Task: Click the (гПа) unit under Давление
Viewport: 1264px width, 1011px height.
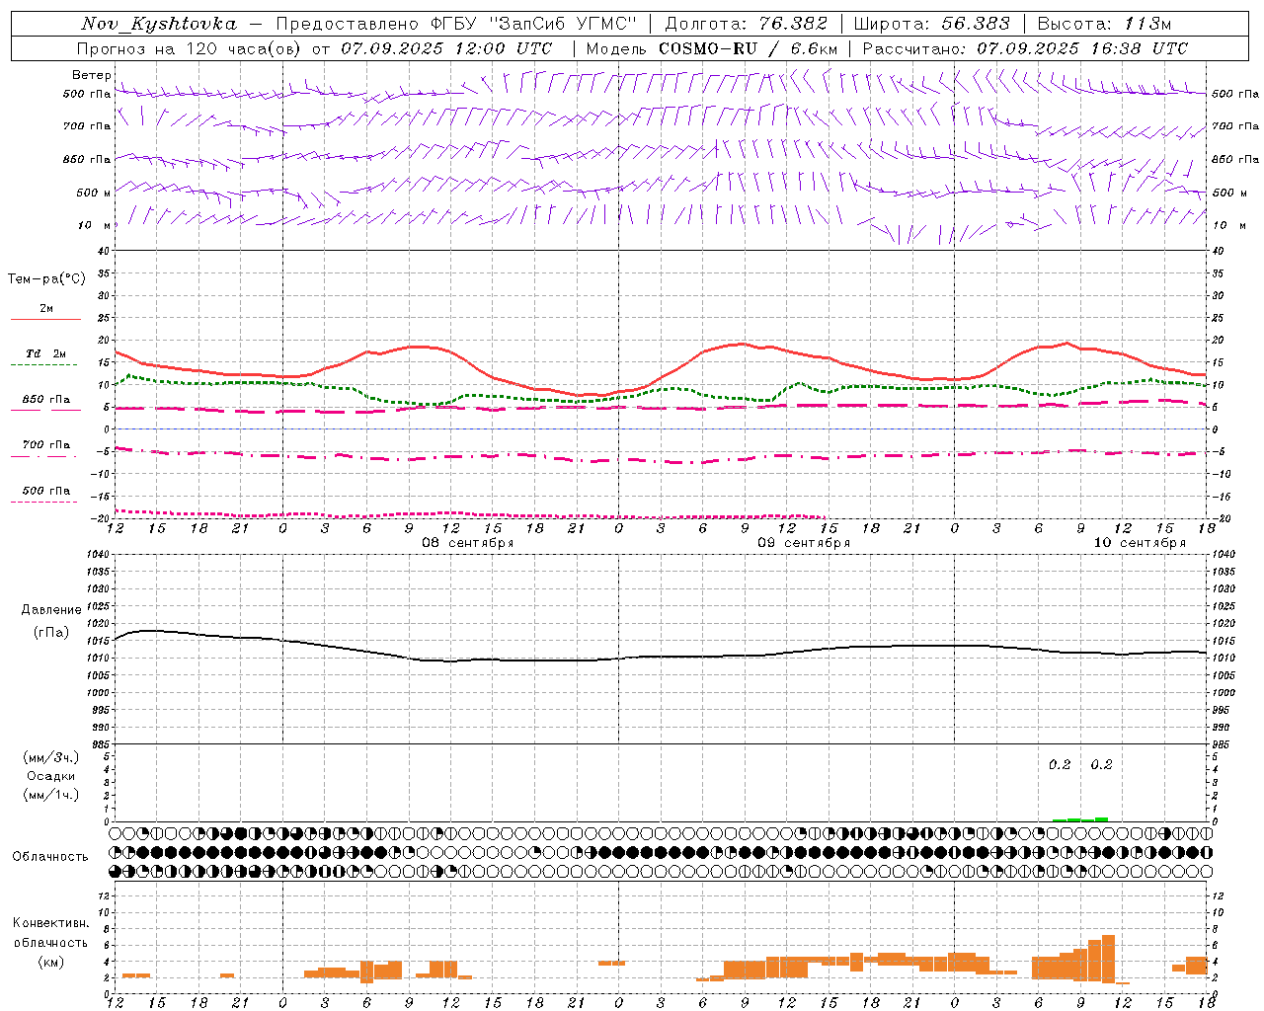Action: click(51, 633)
